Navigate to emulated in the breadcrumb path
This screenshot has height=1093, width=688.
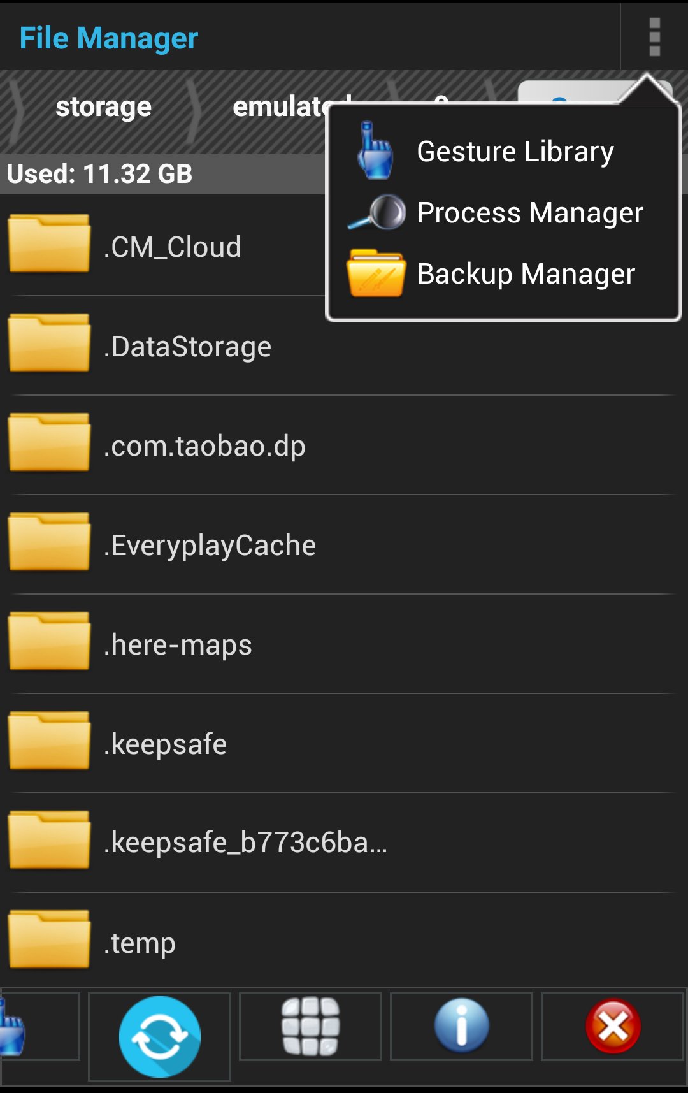(x=280, y=107)
